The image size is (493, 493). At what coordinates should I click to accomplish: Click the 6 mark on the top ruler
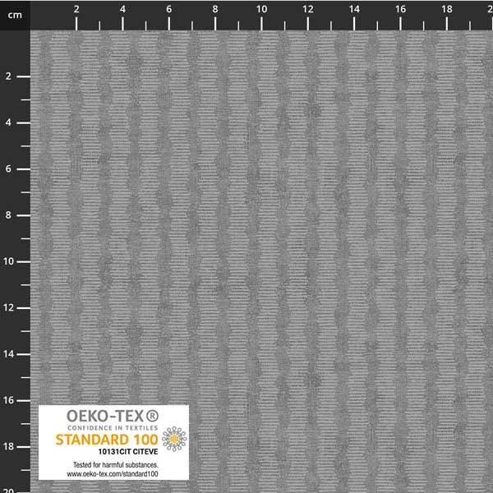[x=169, y=9]
